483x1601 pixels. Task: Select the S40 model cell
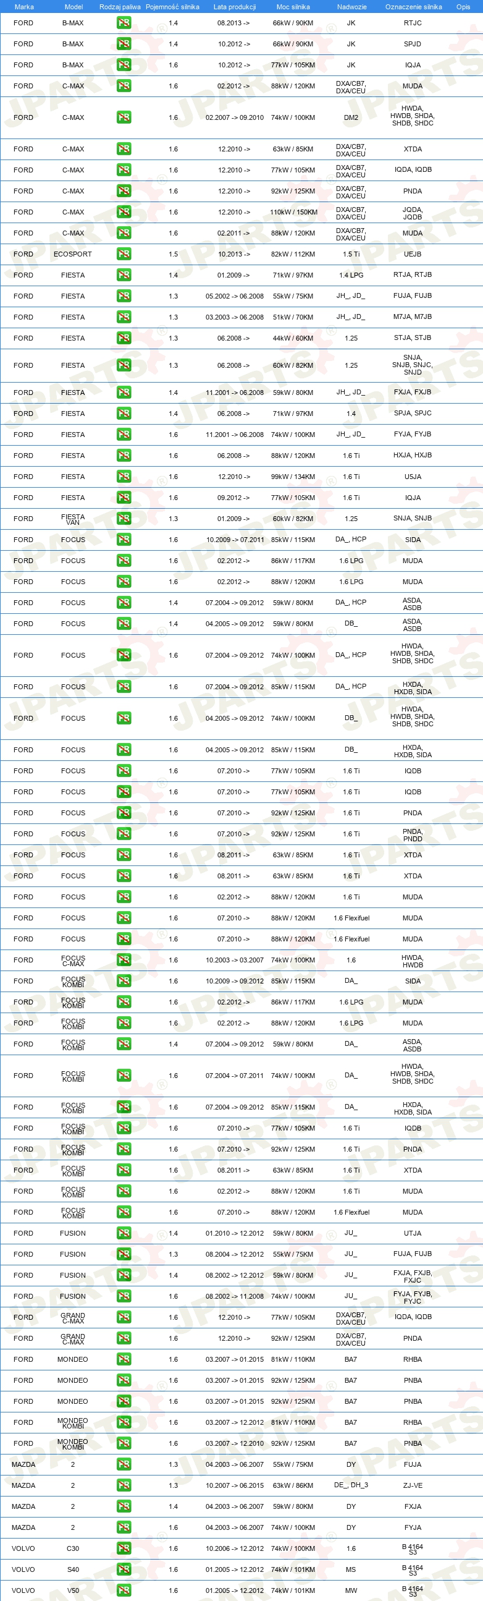click(x=73, y=1569)
